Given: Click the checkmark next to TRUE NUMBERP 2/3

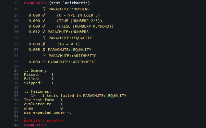Looking at the screenshot, I should (x=44, y=21).
